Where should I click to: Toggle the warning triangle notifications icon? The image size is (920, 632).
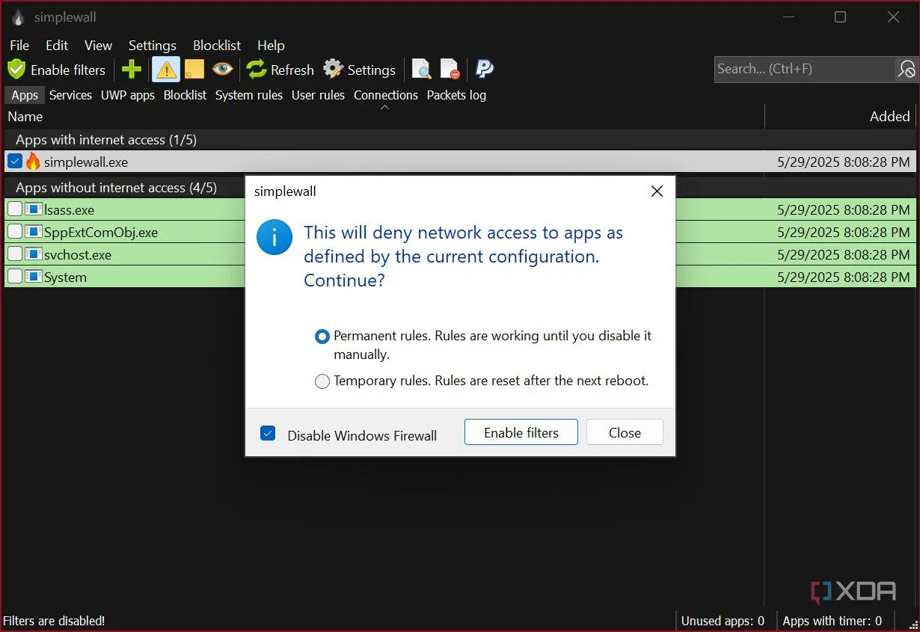pos(165,70)
